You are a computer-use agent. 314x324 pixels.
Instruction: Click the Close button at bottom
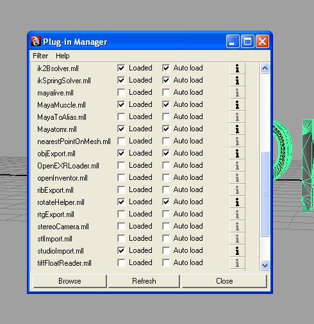point(224,281)
